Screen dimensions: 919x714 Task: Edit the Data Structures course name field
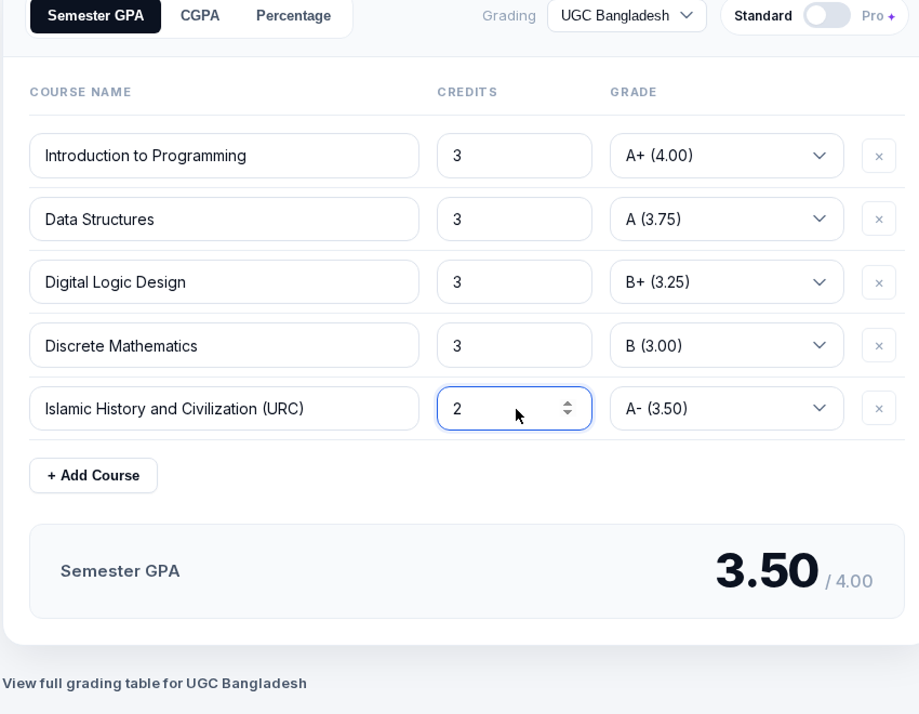pos(224,219)
